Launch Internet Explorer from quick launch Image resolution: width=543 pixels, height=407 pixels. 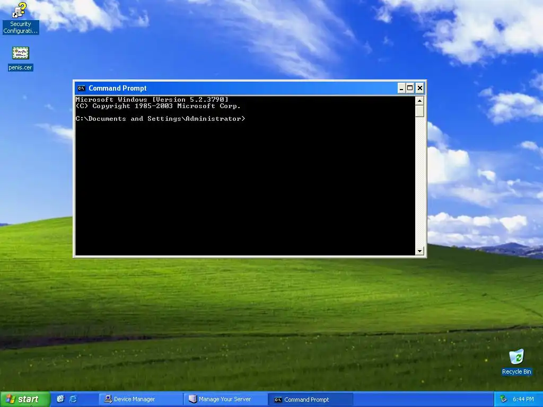point(73,399)
